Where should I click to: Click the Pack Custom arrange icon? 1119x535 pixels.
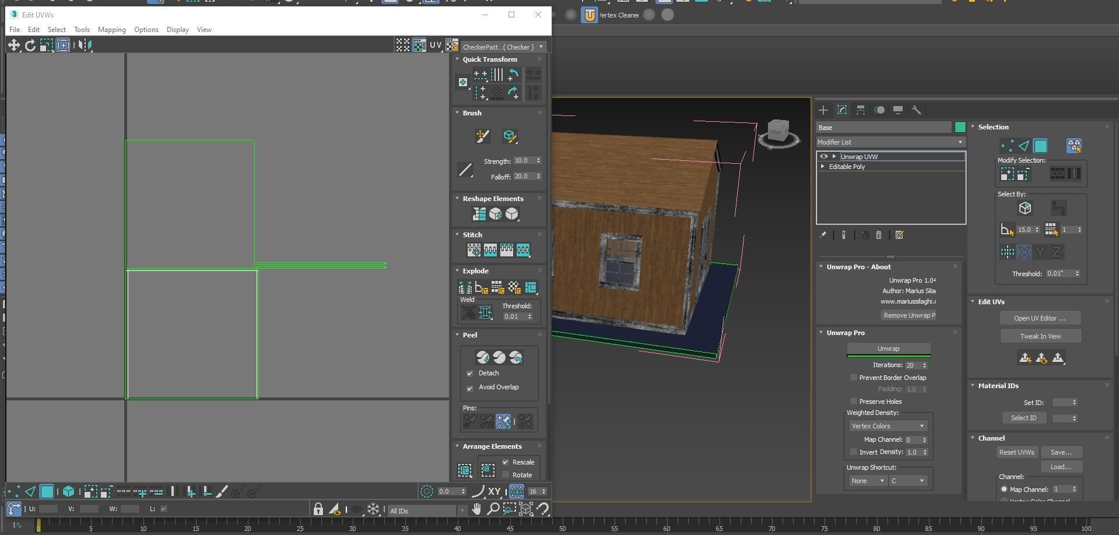point(465,470)
